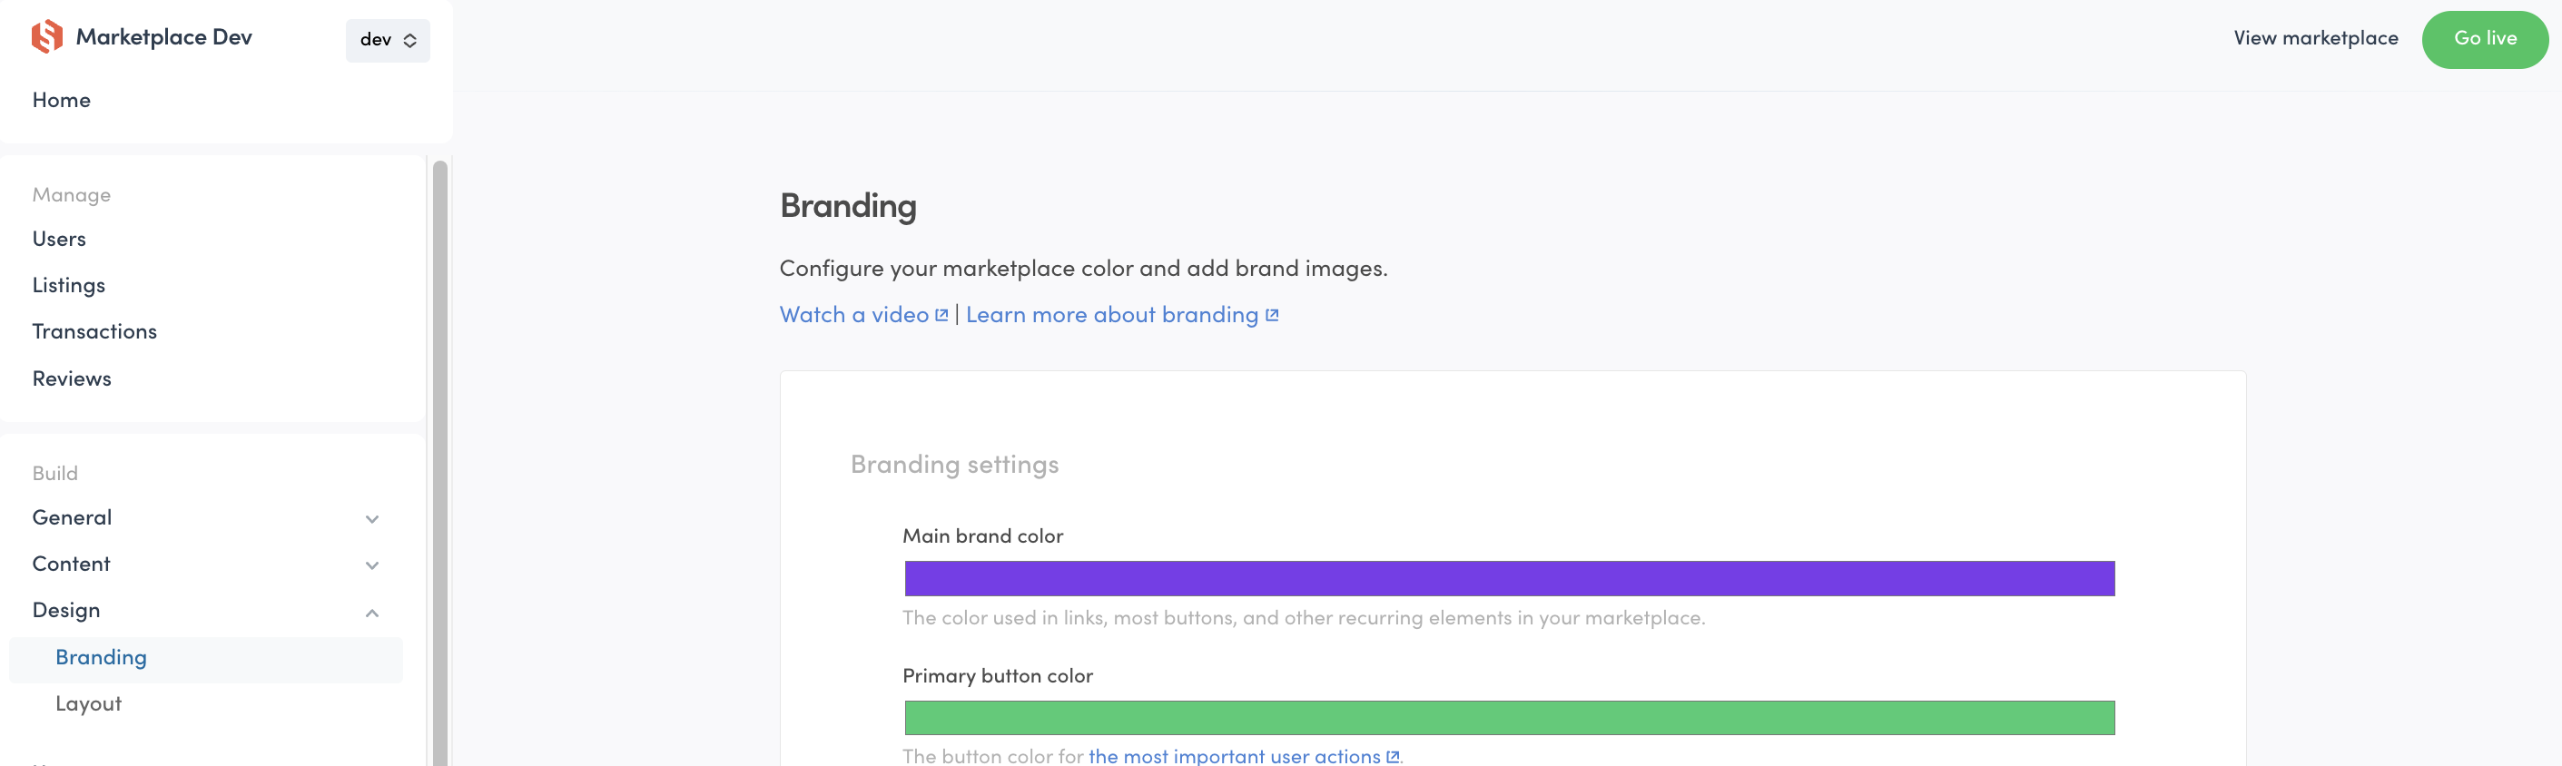This screenshot has width=2562, height=766.
Task: Click the external link icon after Learn more about branding
Action: click(x=1272, y=315)
